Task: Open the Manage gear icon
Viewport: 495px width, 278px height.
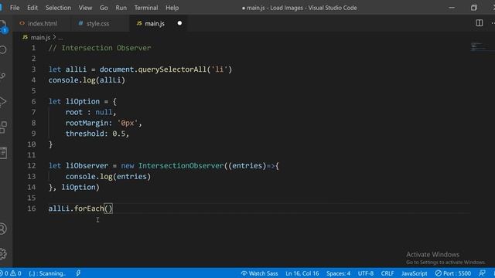Action: click(3, 253)
